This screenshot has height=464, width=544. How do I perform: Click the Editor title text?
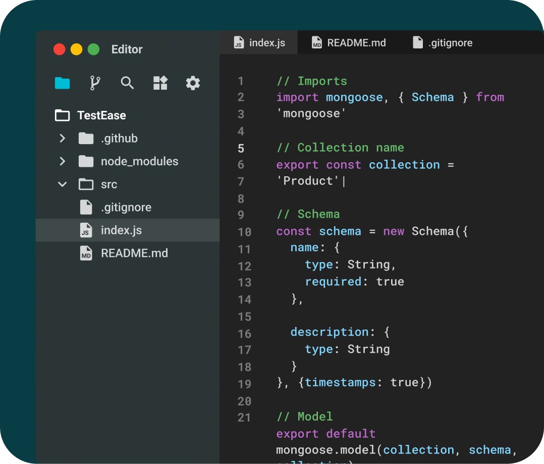[x=127, y=49]
